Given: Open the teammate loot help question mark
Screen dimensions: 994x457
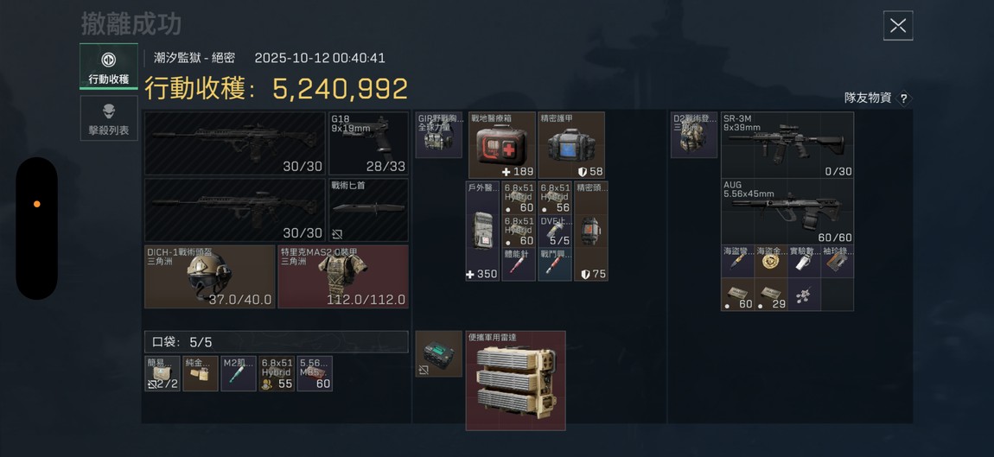Looking at the screenshot, I should click(904, 98).
